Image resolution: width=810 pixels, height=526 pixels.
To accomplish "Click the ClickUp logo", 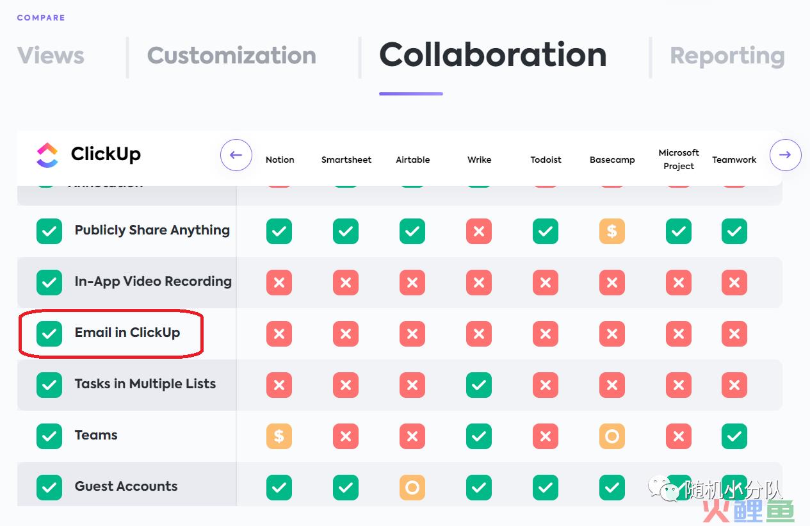I will pyautogui.click(x=88, y=154).
